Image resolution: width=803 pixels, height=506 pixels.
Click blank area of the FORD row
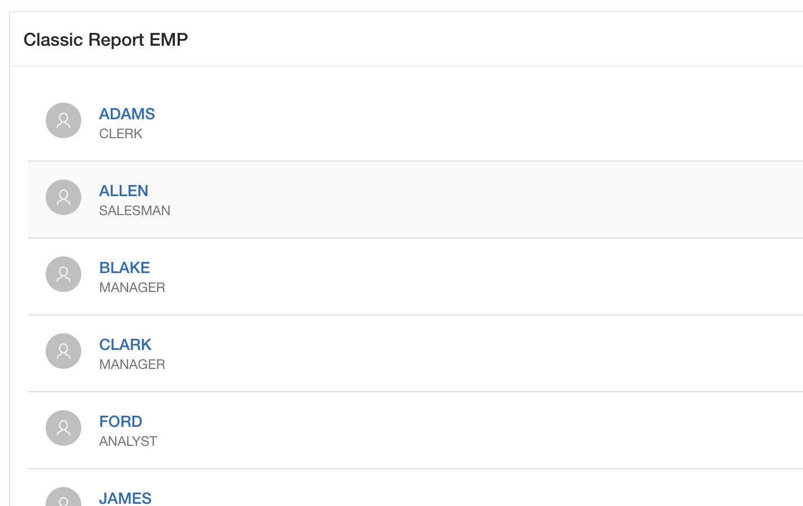coord(445,430)
